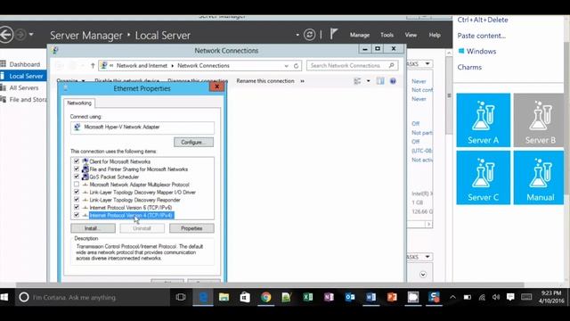Viewport: 570px width, 321px height.
Task: Click the search magnifier icon
Action: pyautogui.click(x=392, y=65)
